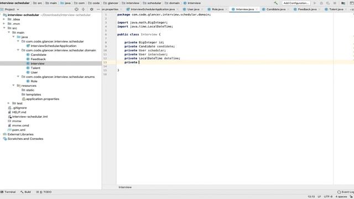This screenshot has width=354, height=199.
Task: Expand the test folder arrow
Action: point(9,103)
